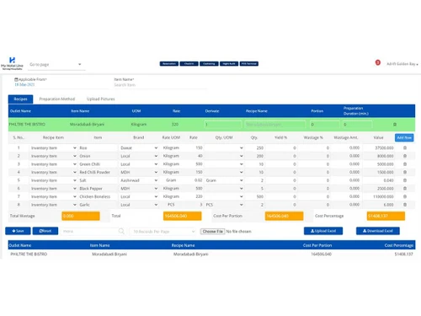Click the Qty field for Rice row
This screenshot has height=316, width=421.
(x=254, y=147)
